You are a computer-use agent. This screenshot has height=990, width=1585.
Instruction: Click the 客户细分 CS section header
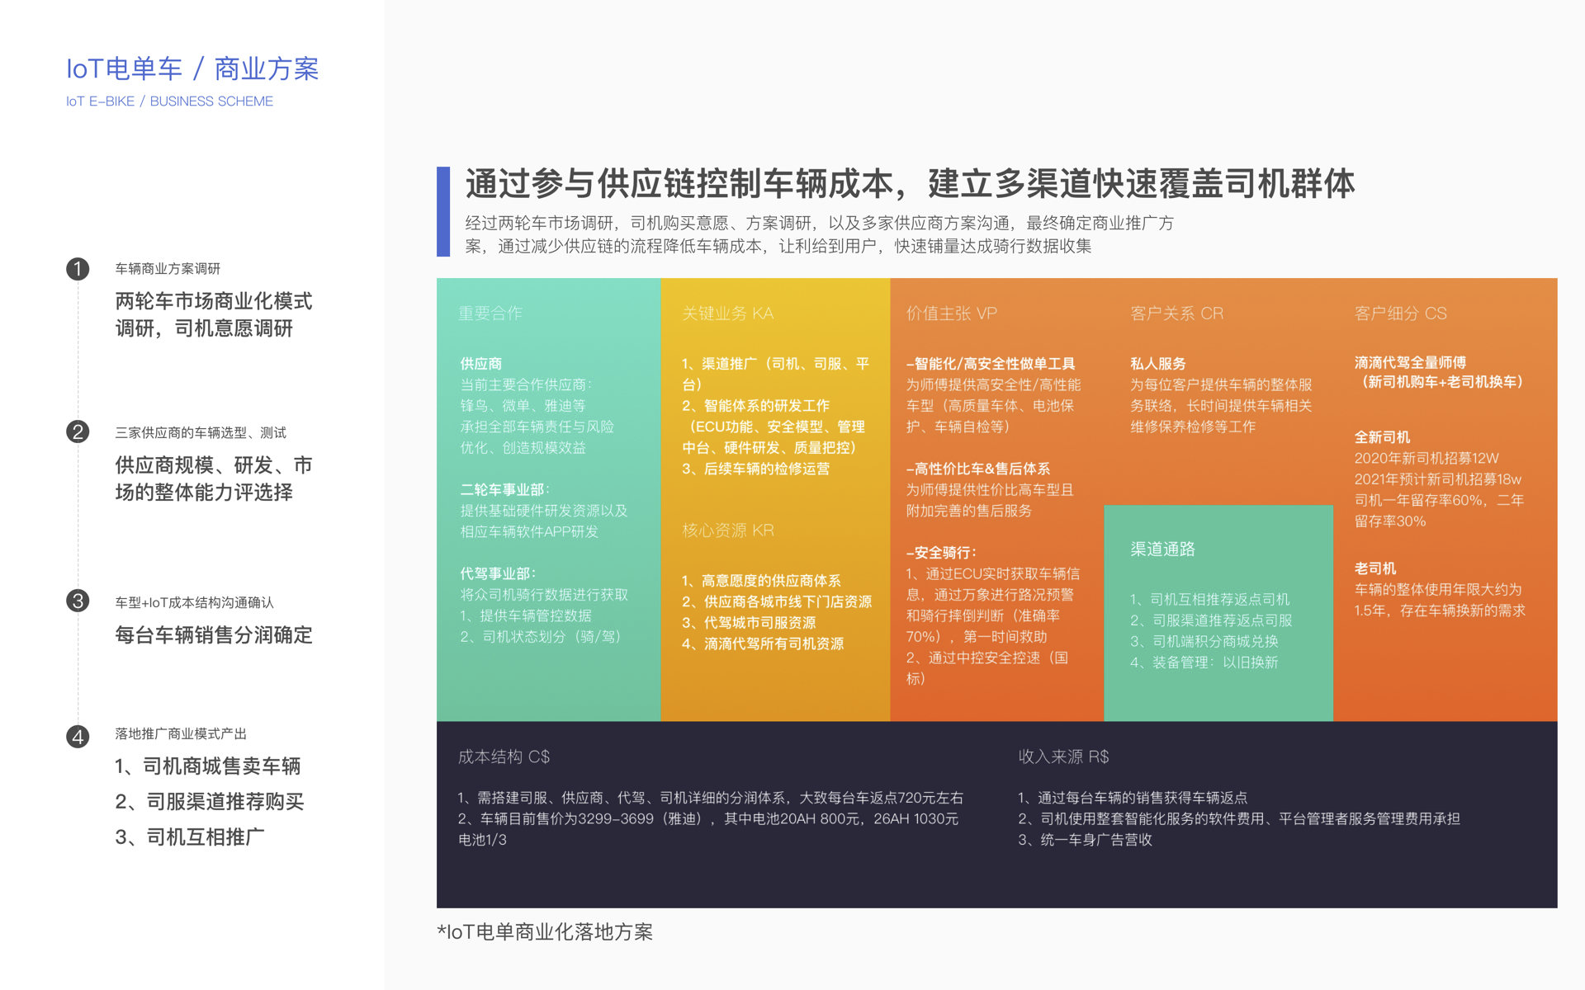pos(1400,313)
